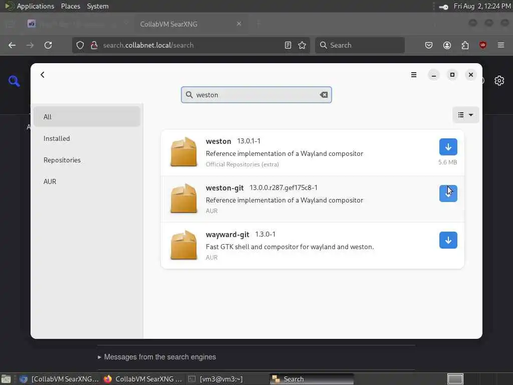
Task: Install the weston 13.0.1-1 package
Action: tap(448, 147)
